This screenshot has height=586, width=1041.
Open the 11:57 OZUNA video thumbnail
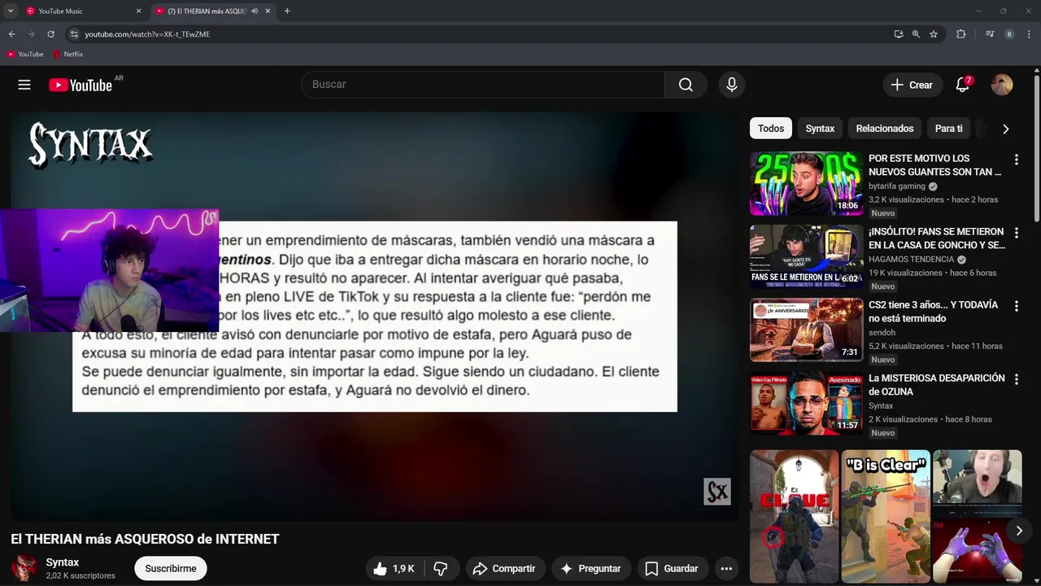pyautogui.click(x=806, y=403)
